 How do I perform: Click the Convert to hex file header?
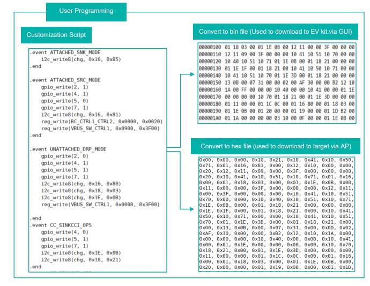pos(276,146)
